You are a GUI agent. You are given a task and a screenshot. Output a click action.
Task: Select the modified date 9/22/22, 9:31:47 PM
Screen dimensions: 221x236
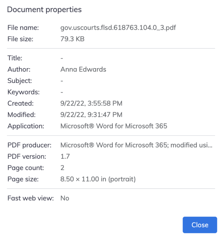[x=91, y=115]
